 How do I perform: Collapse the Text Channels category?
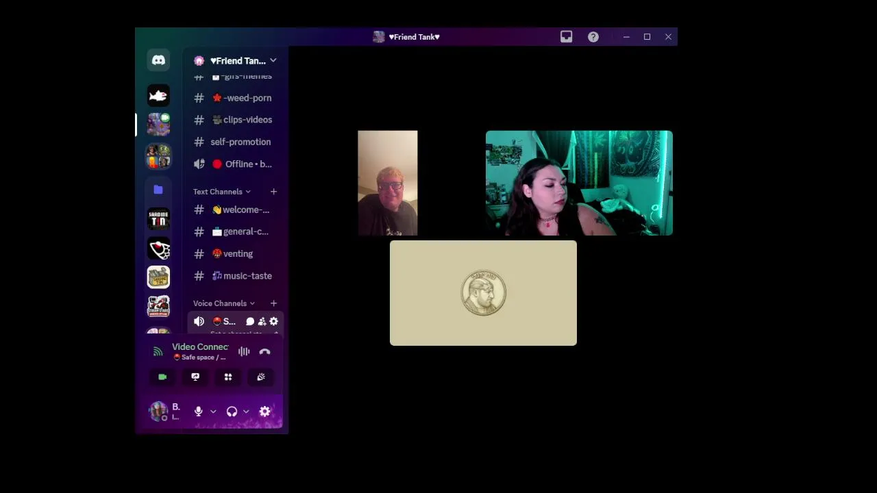(x=221, y=192)
